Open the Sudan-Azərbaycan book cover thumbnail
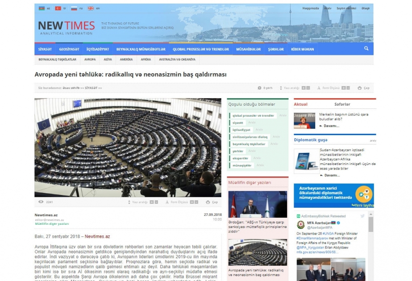 pyautogui.click(x=306, y=161)
